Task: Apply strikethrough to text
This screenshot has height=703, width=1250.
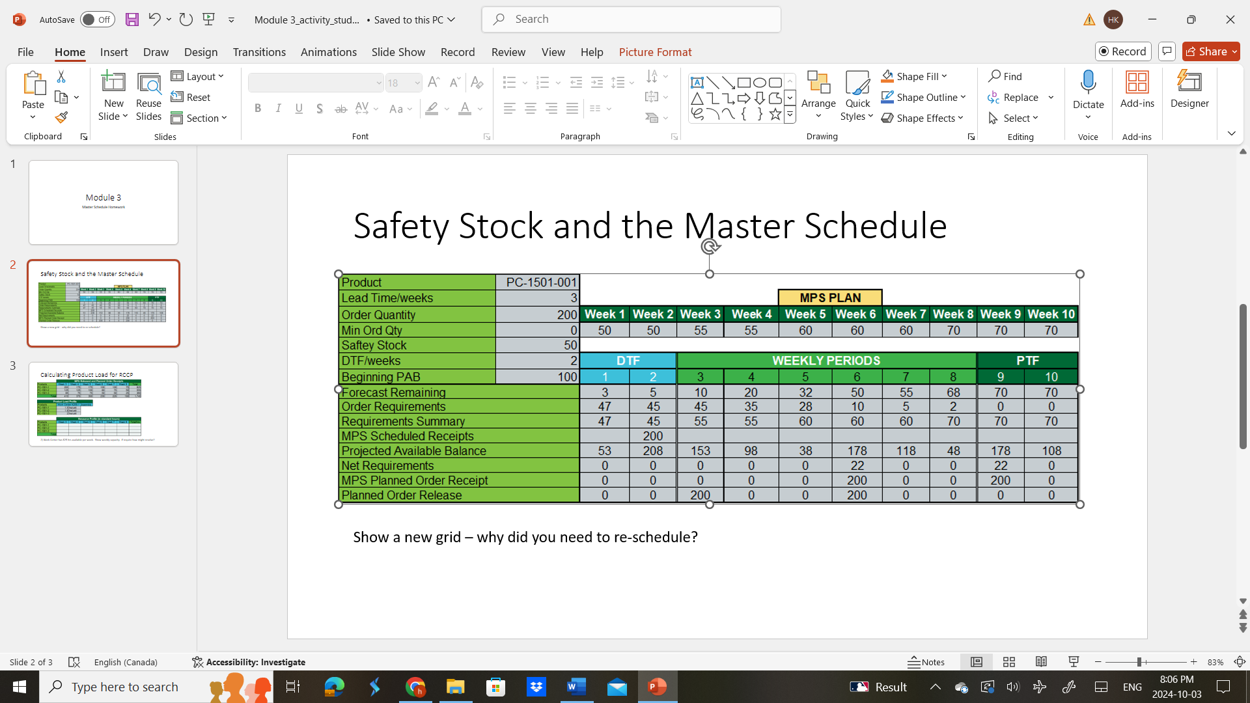Action: [x=340, y=108]
